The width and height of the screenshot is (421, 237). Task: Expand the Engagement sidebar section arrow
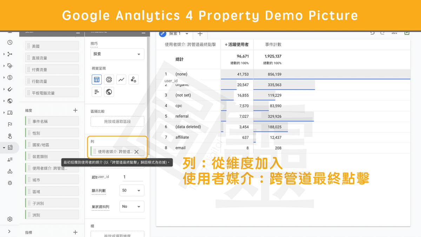pyautogui.click(x=4, y=66)
